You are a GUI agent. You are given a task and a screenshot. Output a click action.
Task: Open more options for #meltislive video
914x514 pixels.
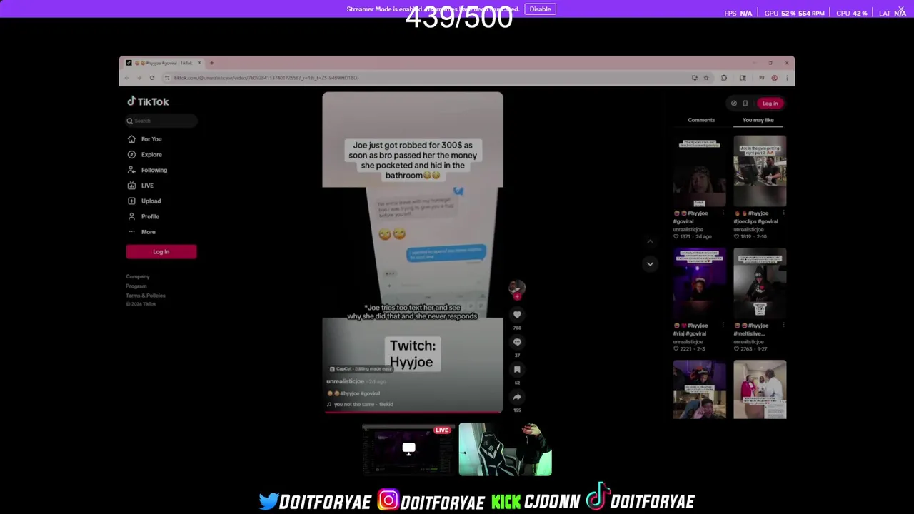783,326
